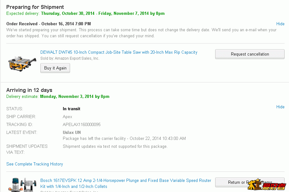Hide the Preparing for Shipment details
The width and height of the screenshot is (289, 192).
click(x=280, y=24)
